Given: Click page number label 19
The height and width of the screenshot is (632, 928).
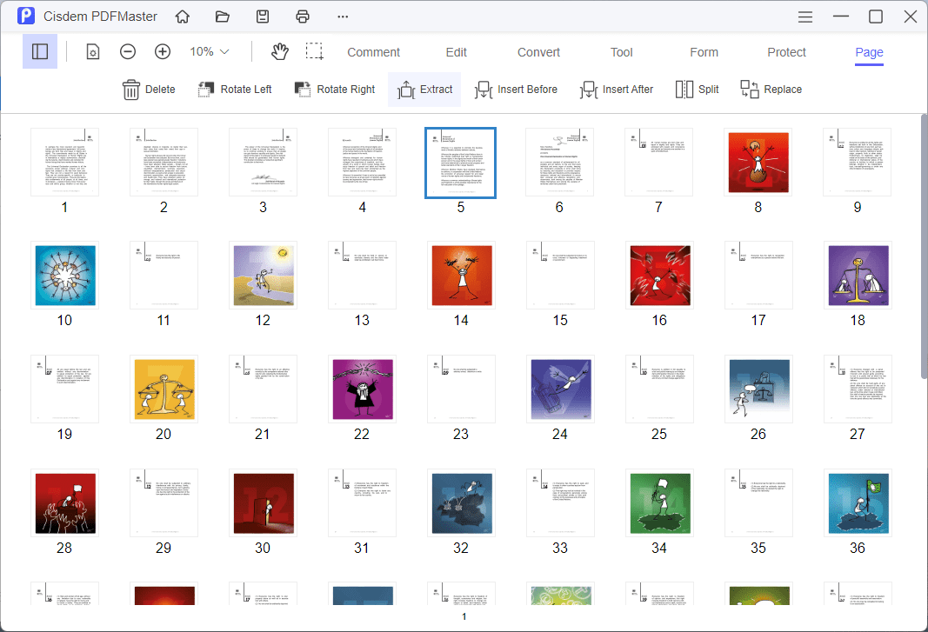Looking at the screenshot, I should coord(64,435).
